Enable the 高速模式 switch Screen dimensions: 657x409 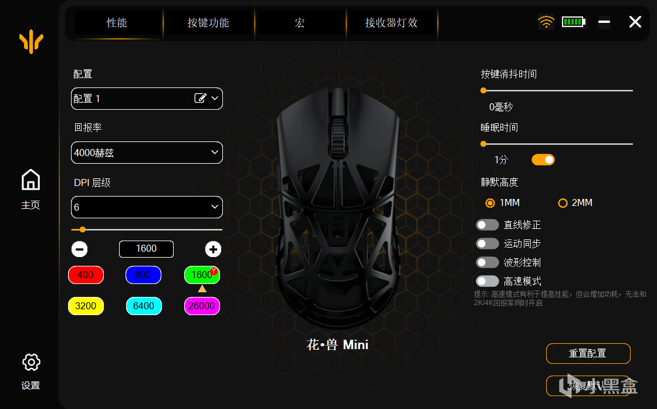click(x=487, y=281)
